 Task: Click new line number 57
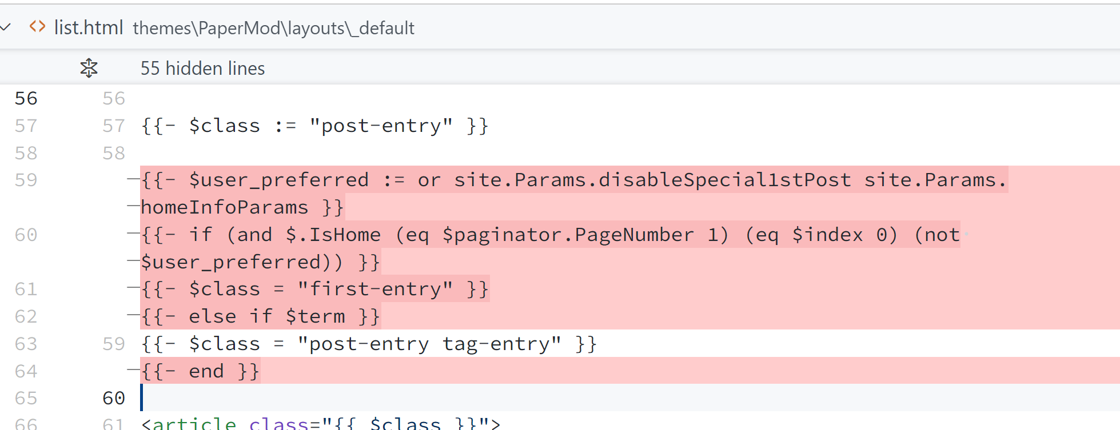(x=114, y=126)
